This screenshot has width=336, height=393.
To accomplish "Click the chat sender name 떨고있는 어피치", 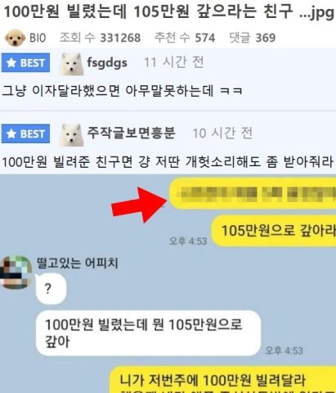I will tap(78, 264).
